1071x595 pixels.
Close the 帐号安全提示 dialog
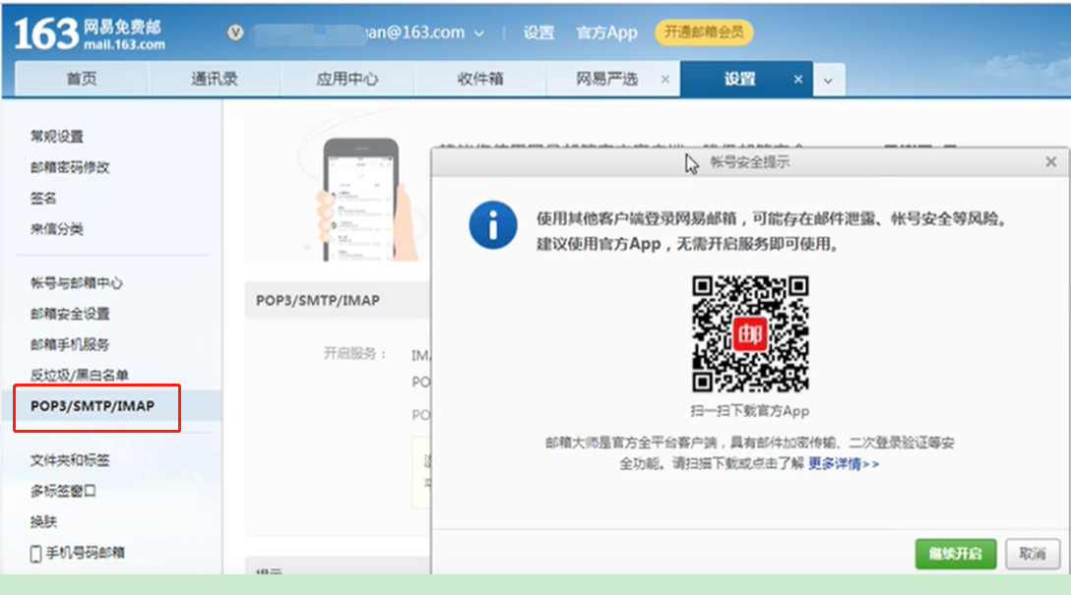[x=1051, y=161]
